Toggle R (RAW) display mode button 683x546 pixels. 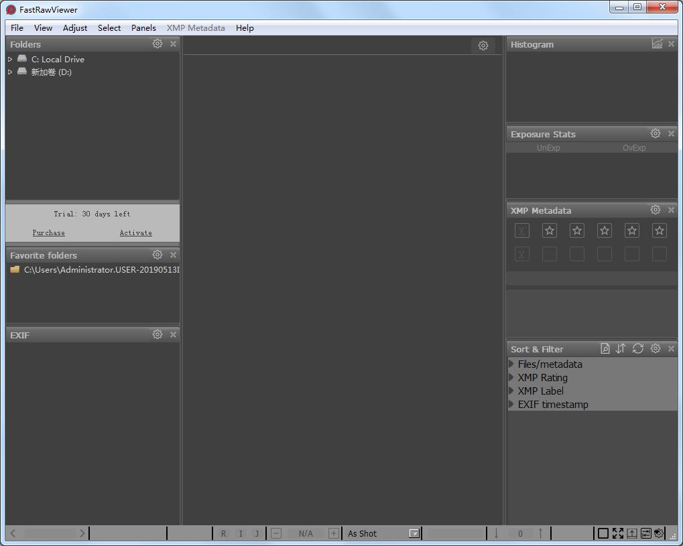pyautogui.click(x=223, y=533)
